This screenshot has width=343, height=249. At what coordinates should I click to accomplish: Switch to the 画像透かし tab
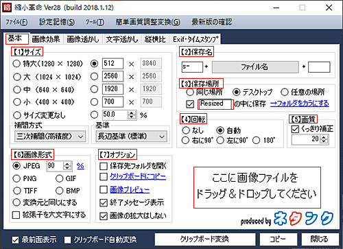point(83,39)
